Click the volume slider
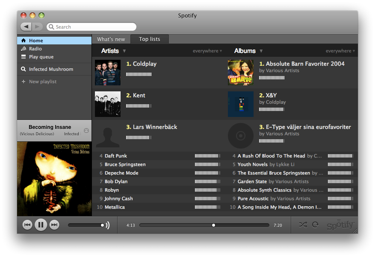This screenshot has height=257, width=375. (86, 225)
